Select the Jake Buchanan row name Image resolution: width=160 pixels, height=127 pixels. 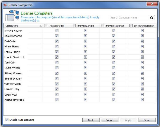tap(13, 36)
